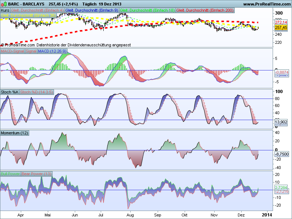The image size is (292, 219).
Task: Click the Jun label on the time axis
Action: (75, 215)
